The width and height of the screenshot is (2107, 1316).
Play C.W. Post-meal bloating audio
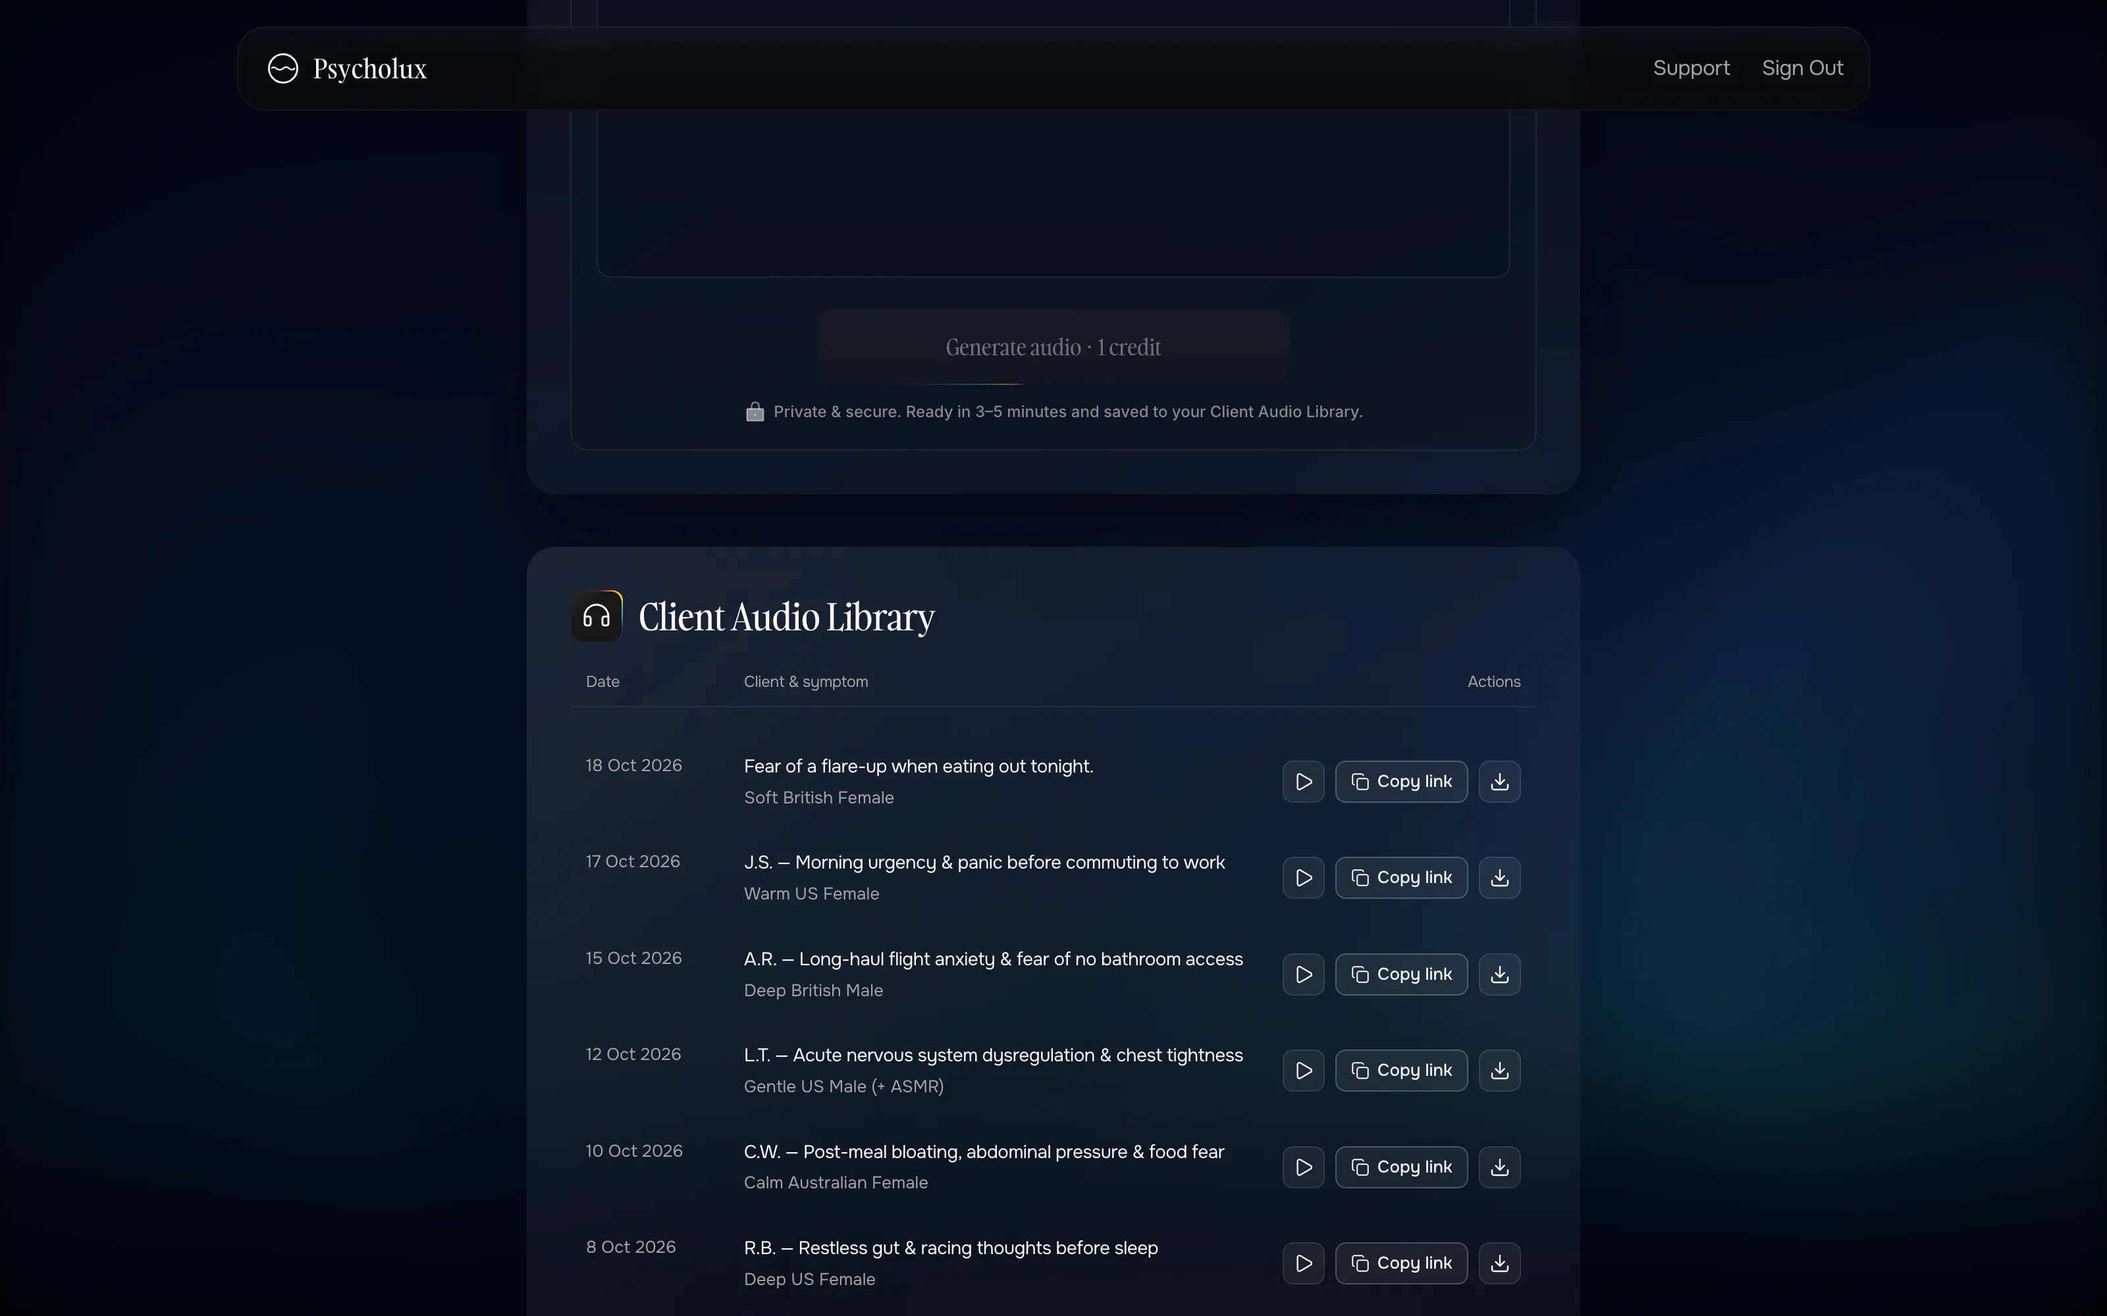point(1302,1166)
